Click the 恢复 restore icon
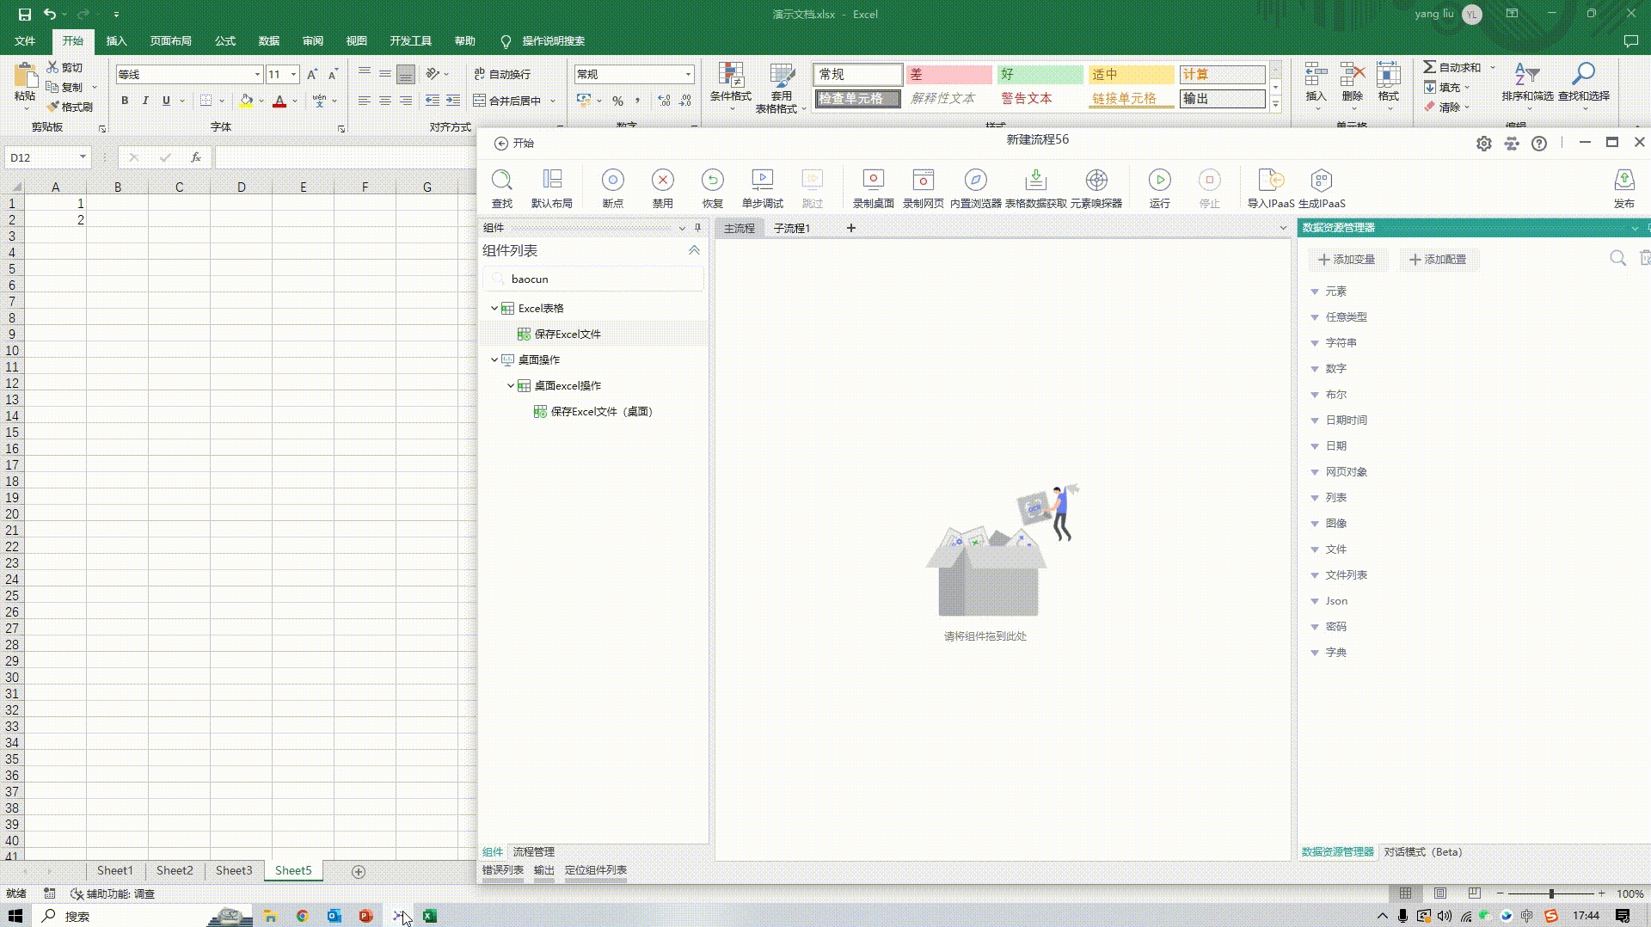This screenshot has height=927, width=1651. (x=712, y=180)
